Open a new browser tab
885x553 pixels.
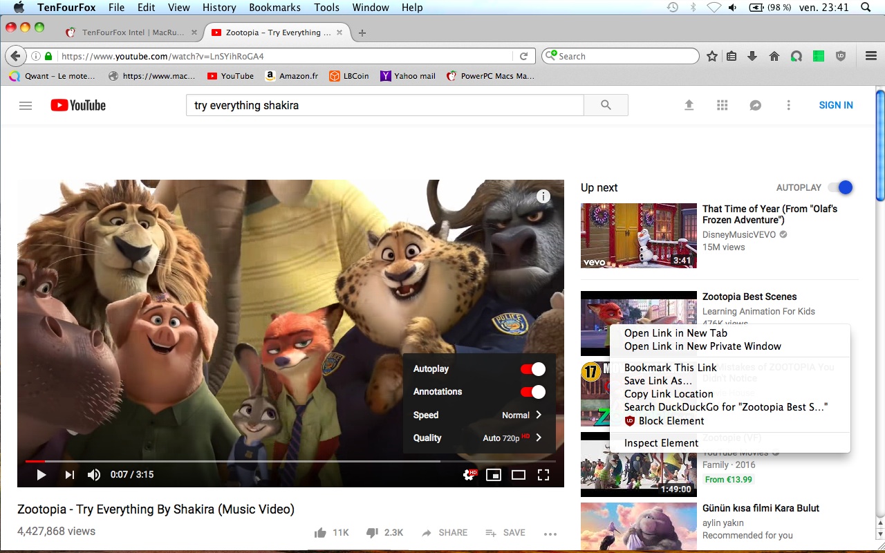(362, 32)
